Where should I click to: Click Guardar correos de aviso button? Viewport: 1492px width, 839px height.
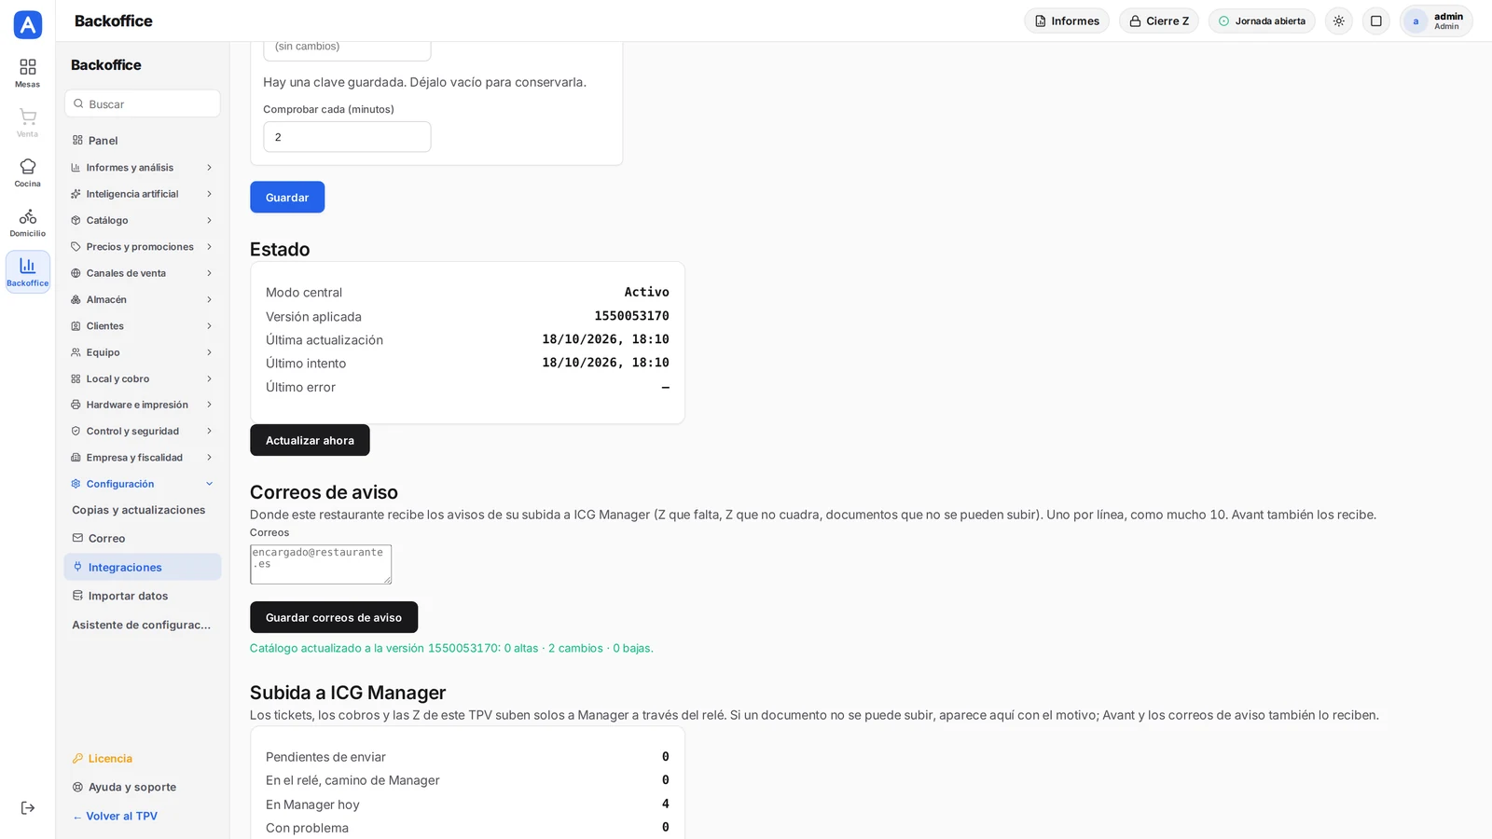334,617
